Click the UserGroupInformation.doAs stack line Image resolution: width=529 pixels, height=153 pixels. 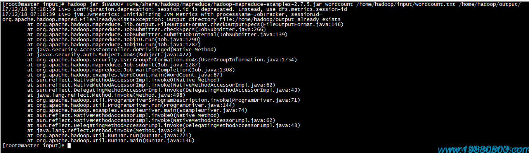(x=162, y=59)
